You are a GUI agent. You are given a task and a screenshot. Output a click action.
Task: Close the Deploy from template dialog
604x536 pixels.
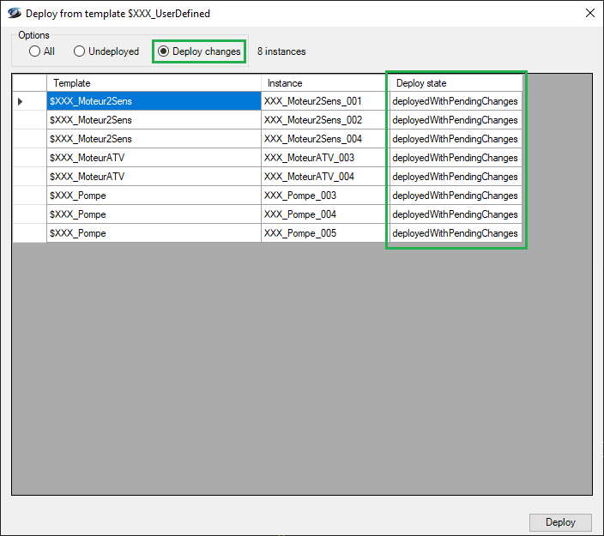(589, 14)
